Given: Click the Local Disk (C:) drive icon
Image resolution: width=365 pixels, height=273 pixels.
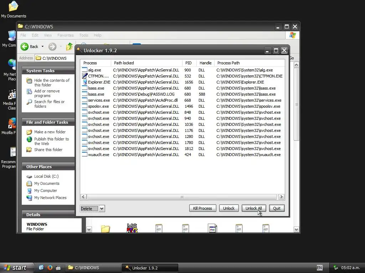Looking at the screenshot, I should (29, 176).
